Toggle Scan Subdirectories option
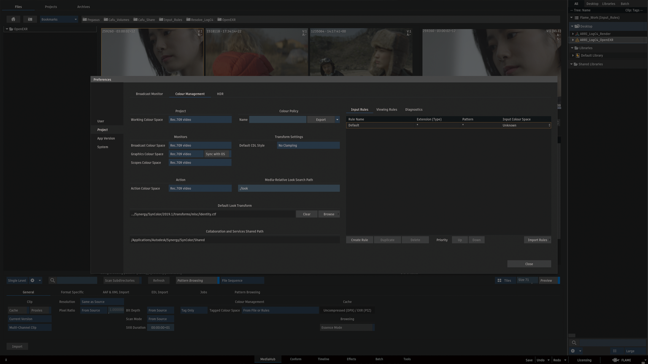 coord(120,281)
